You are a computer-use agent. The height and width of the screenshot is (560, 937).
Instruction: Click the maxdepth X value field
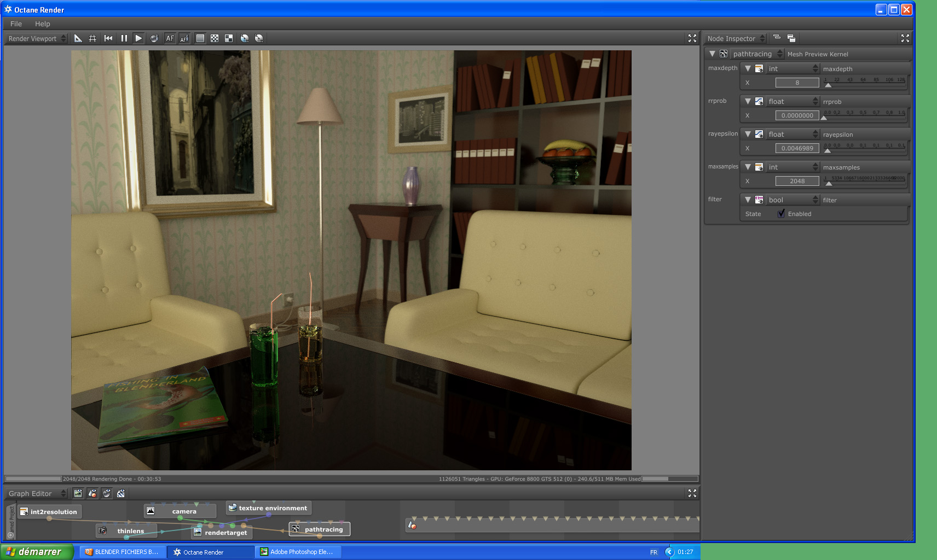(x=797, y=83)
